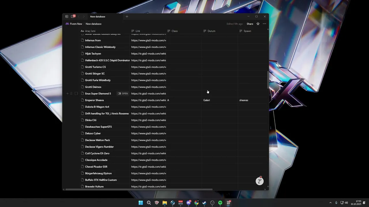Viewport: 369px width, 207px height.
Task: Open the Dubsta B-Wagon 4x4 row
Action: (97, 107)
